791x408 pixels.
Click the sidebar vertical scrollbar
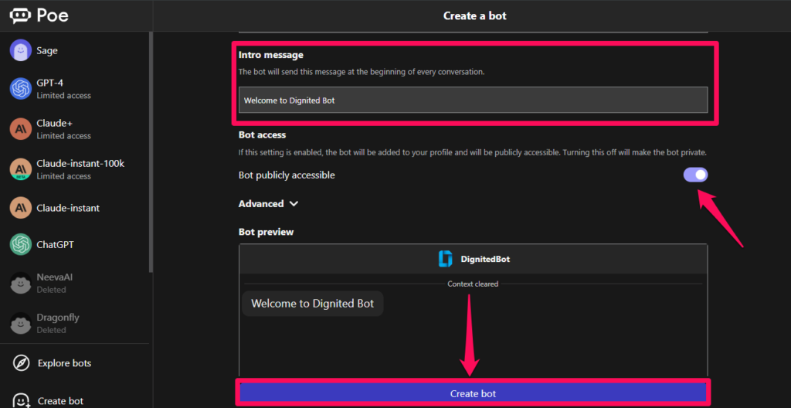tap(151, 151)
